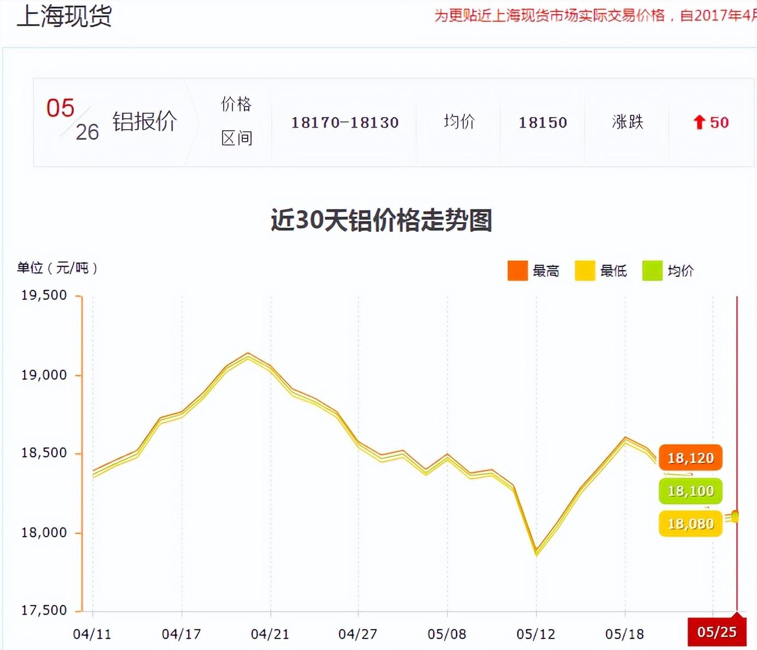Click the 最低 legend label
Viewport: 757px width, 650px height.
[x=614, y=271]
